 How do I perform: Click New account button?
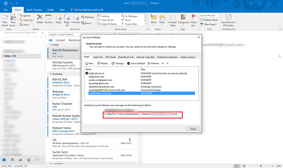tap(90, 63)
